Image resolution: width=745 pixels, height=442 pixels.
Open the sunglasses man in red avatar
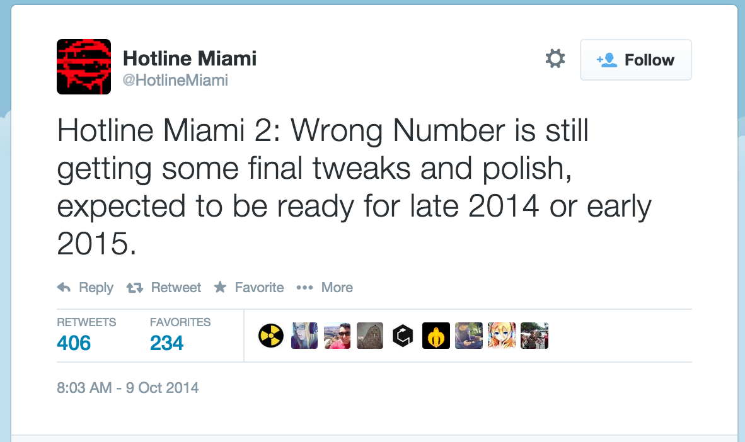pos(337,336)
